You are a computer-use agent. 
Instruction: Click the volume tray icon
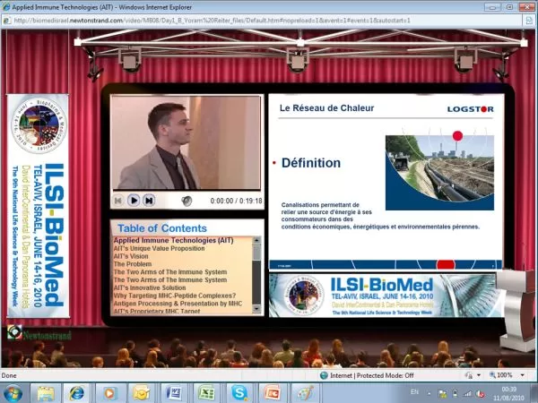point(480,394)
